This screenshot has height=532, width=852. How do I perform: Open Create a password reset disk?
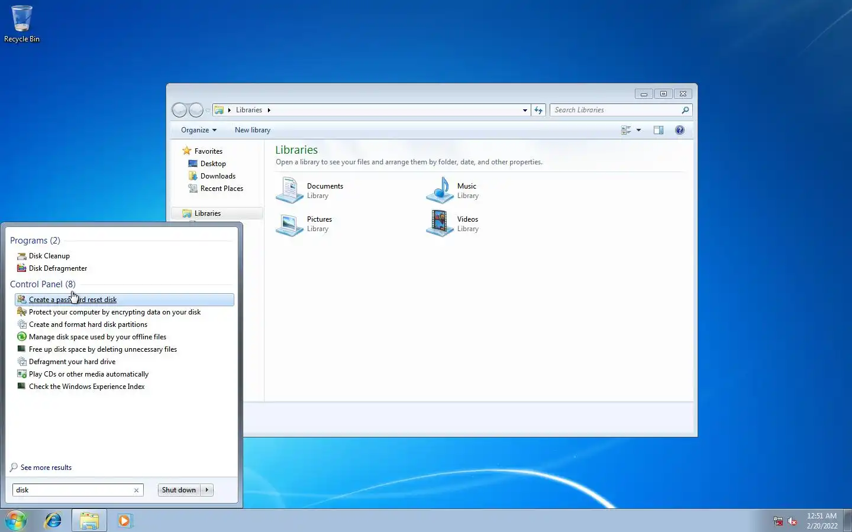coord(124,300)
